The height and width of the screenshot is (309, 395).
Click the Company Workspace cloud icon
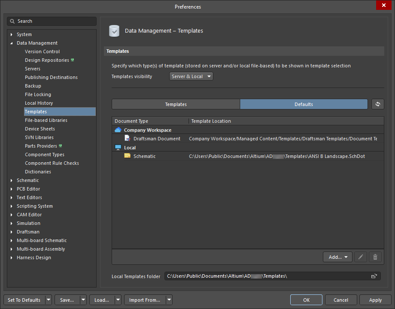(118, 130)
